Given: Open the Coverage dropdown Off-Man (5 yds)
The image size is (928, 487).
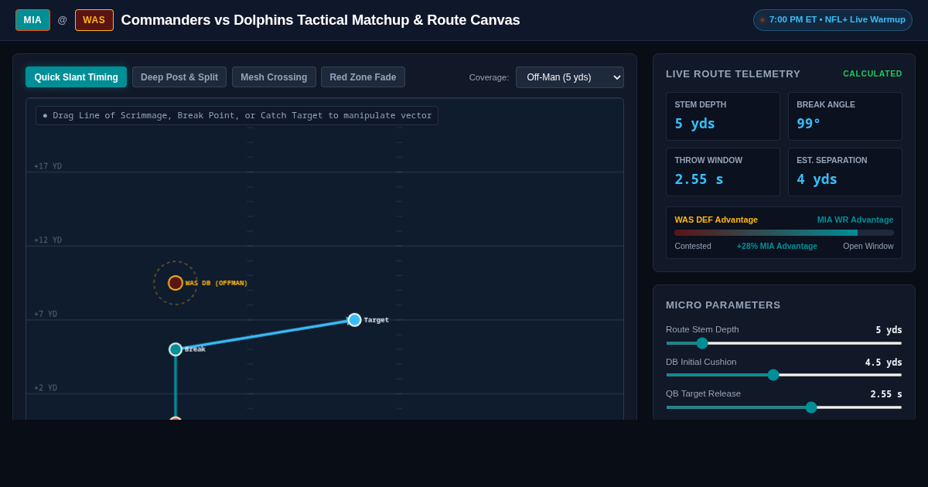Looking at the screenshot, I should 570,77.
